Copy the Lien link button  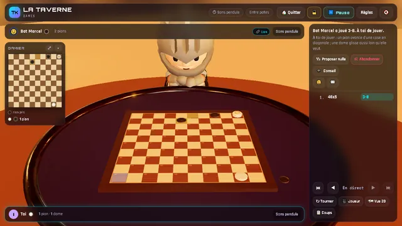click(261, 31)
